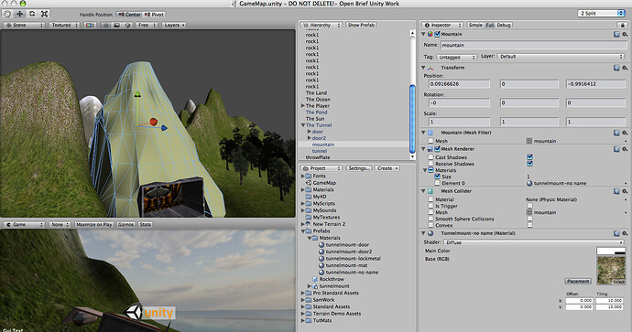This screenshot has width=632, height=332.
Task: Open Mesh Collider settings gear icon
Action: tap(625, 191)
